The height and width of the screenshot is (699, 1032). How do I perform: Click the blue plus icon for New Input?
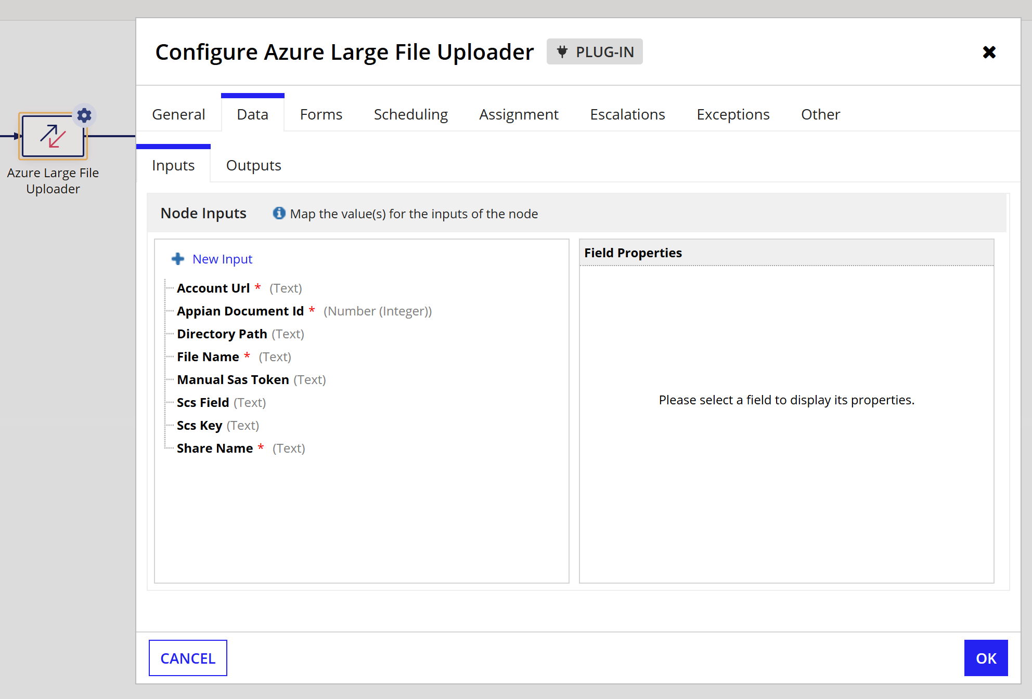[x=178, y=259]
